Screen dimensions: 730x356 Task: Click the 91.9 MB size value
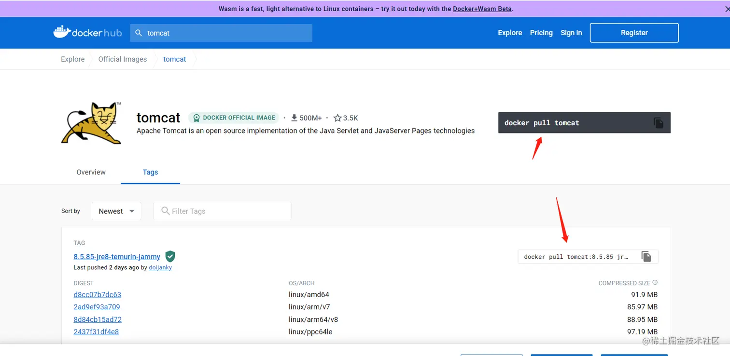(644, 294)
